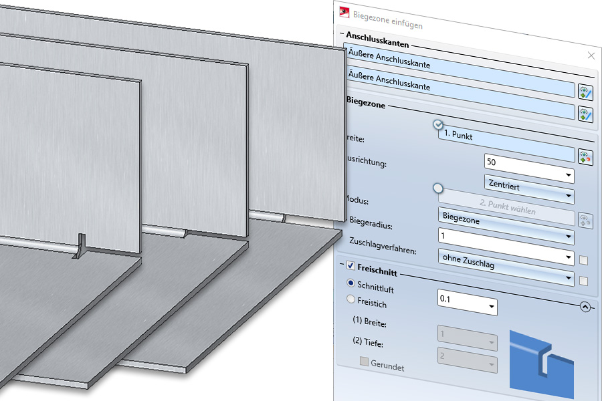
Task: Click the blue relief cut preview image
Action: [541, 360]
